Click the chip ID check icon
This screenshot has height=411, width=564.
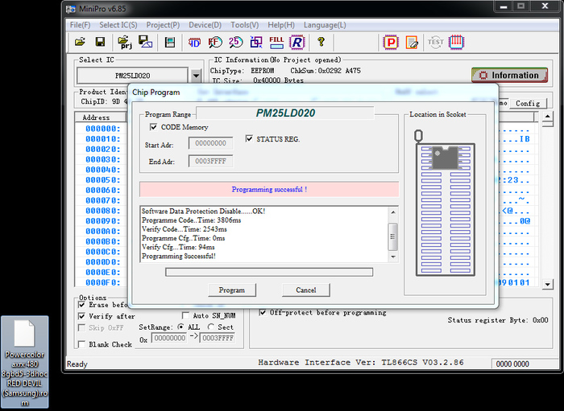pos(194,43)
